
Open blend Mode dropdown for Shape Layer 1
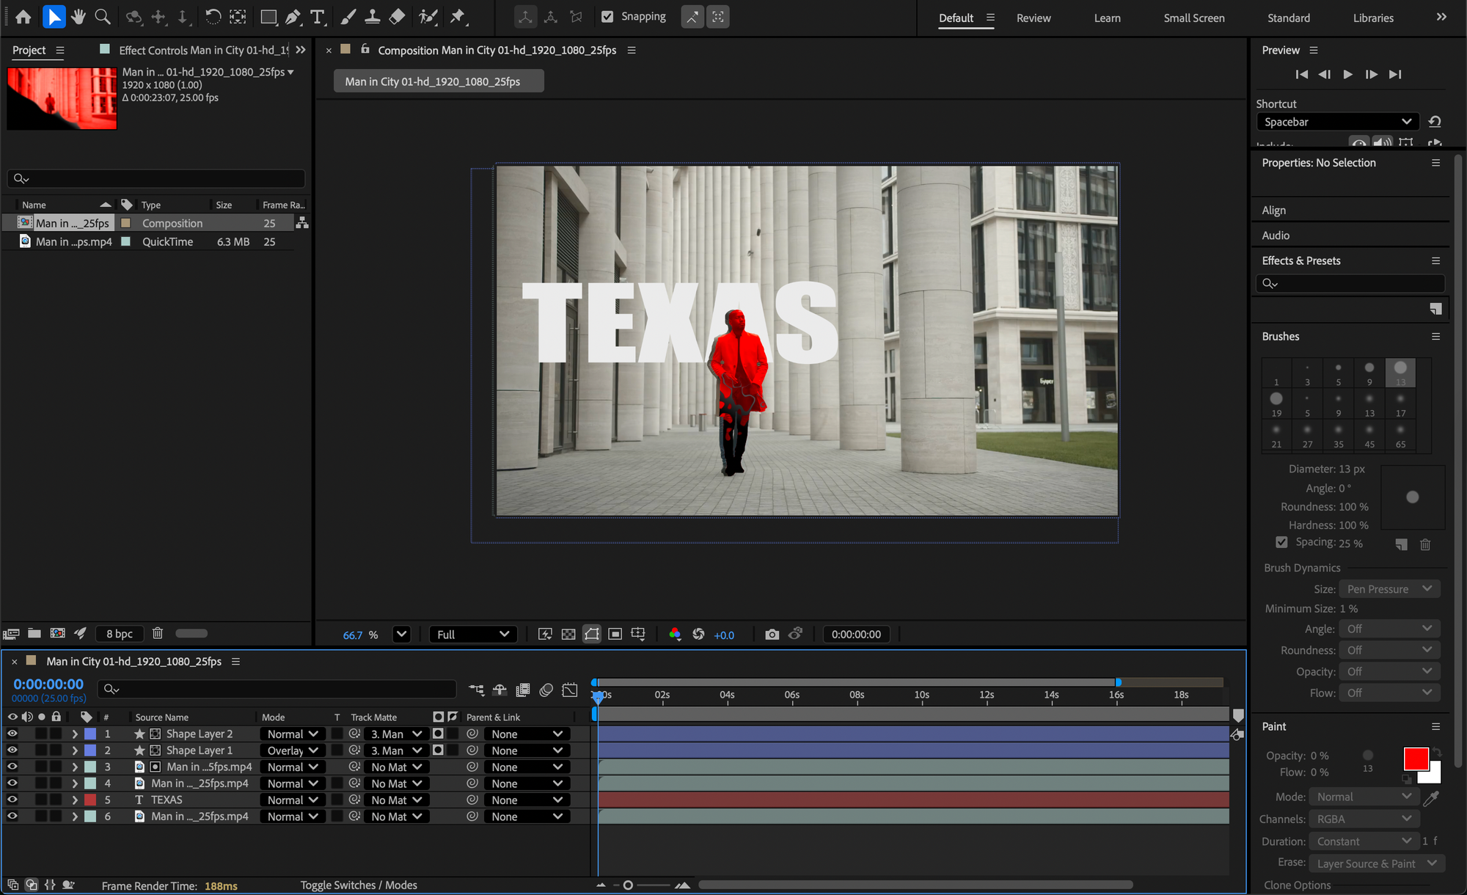(x=292, y=750)
